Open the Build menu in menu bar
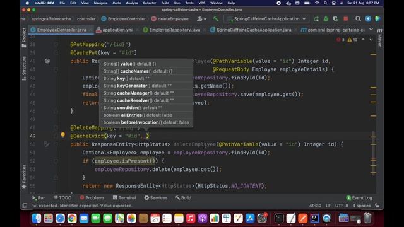This screenshot has width=404, height=227. (165, 3)
